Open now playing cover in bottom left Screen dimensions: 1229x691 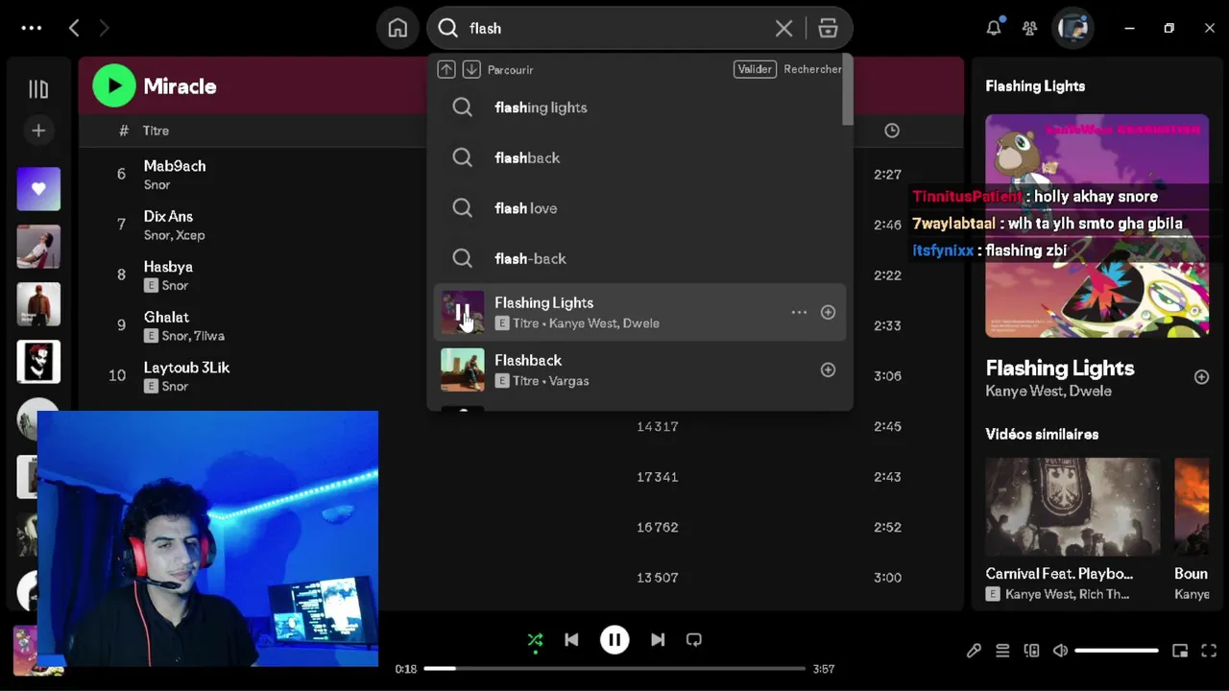click(x=25, y=650)
